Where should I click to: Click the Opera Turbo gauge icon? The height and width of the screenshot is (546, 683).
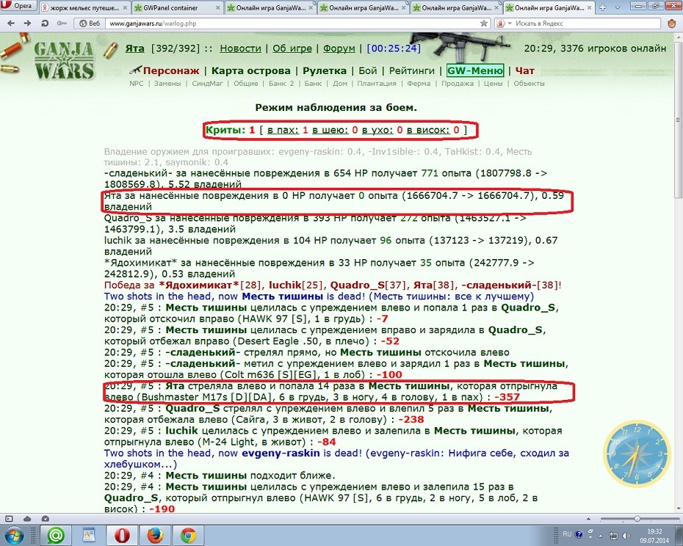click(x=45, y=519)
